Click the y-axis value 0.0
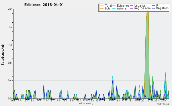This screenshot has width=172, height=106. point(10,99)
